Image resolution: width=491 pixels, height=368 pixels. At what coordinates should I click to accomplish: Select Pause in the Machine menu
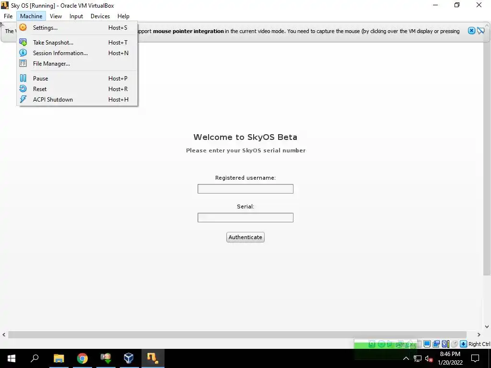(x=77, y=78)
